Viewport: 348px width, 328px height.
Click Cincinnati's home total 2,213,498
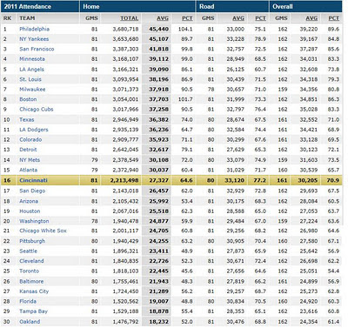124,180
